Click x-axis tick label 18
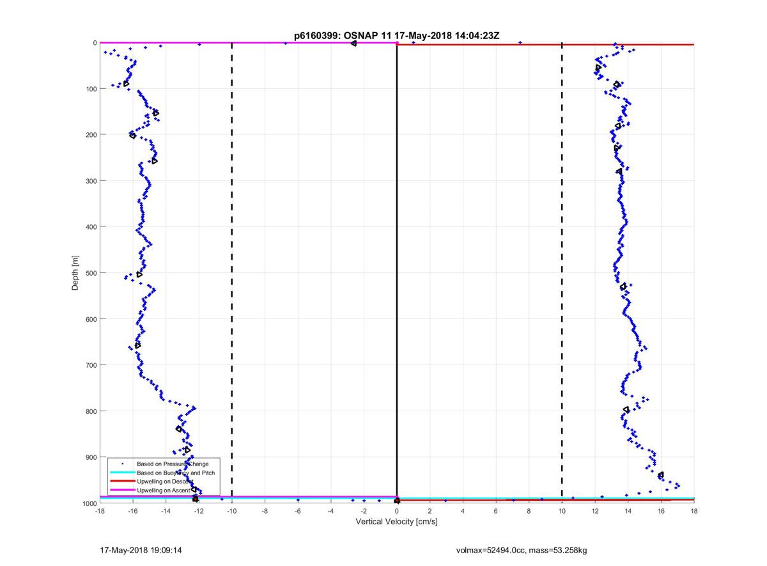 tap(694, 511)
